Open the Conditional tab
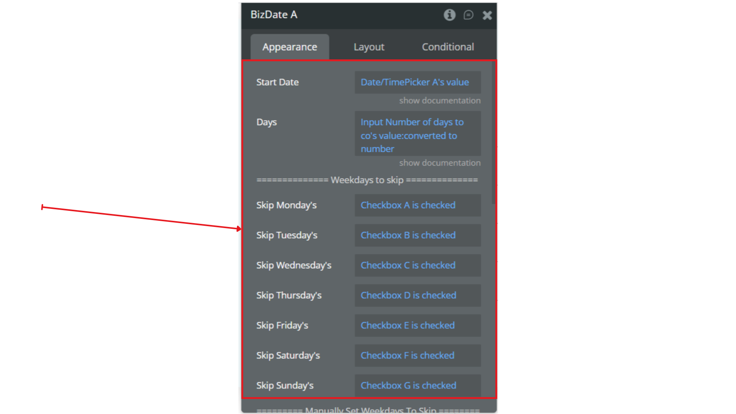The width and height of the screenshot is (736, 414). pyautogui.click(x=448, y=47)
